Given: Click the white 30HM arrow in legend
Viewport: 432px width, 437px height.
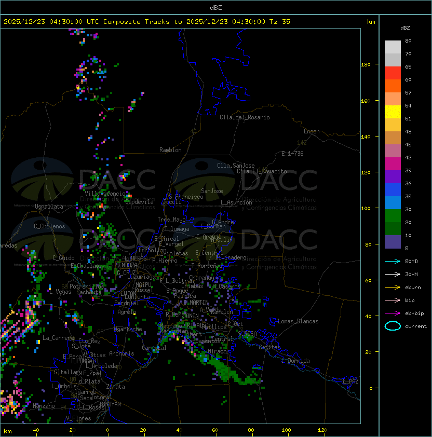Looking at the screenshot, I should pyautogui.click(x=393, y=274).
